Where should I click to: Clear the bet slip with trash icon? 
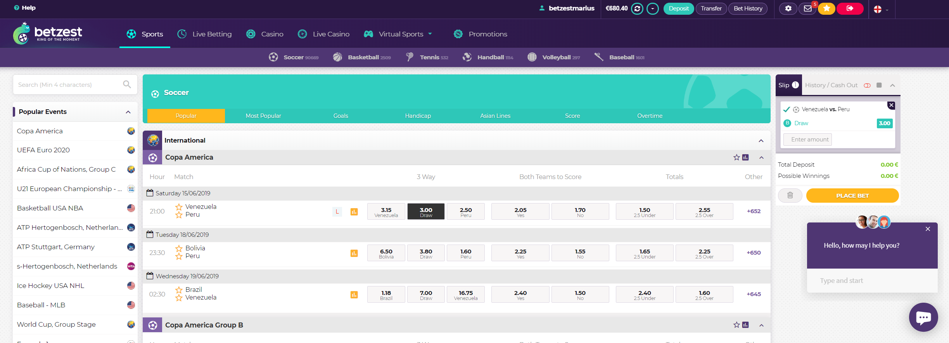coord(790,195)
